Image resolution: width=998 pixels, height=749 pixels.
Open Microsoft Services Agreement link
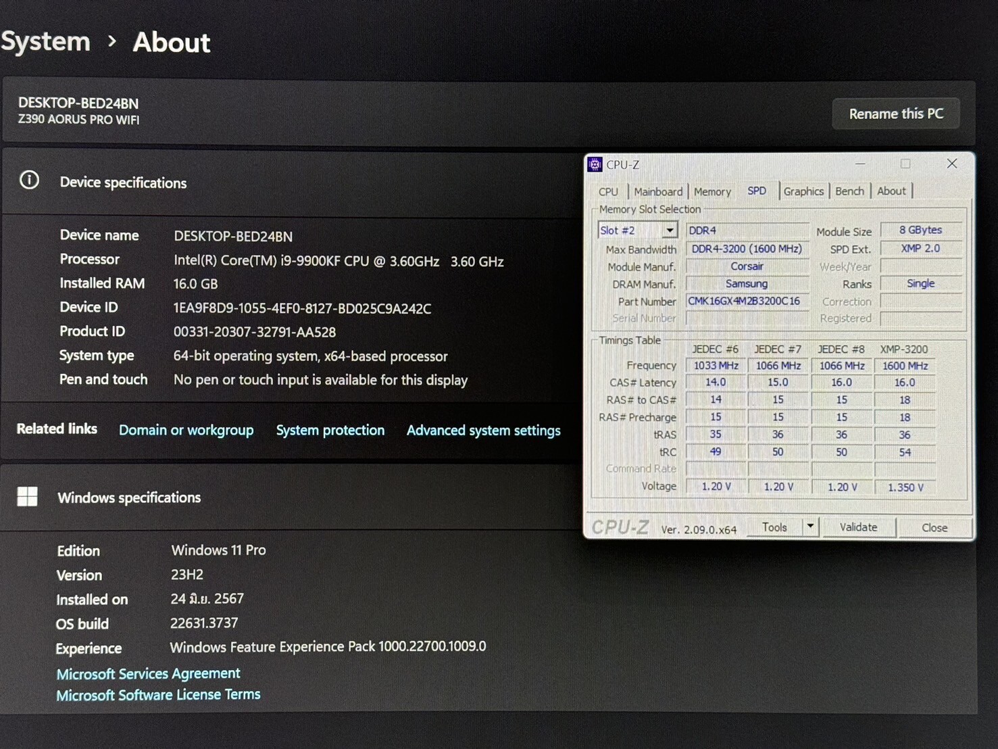pyautogui.click(x=148, y=673)
